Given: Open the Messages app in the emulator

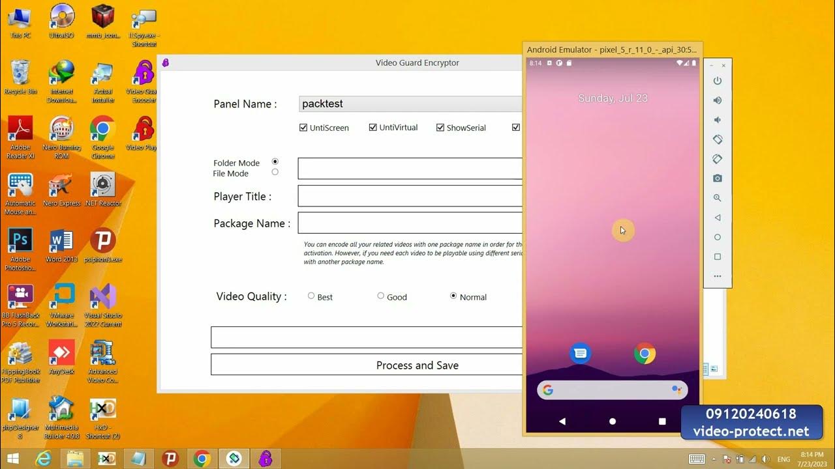Looking at the screenshot, I should [580, 353].
